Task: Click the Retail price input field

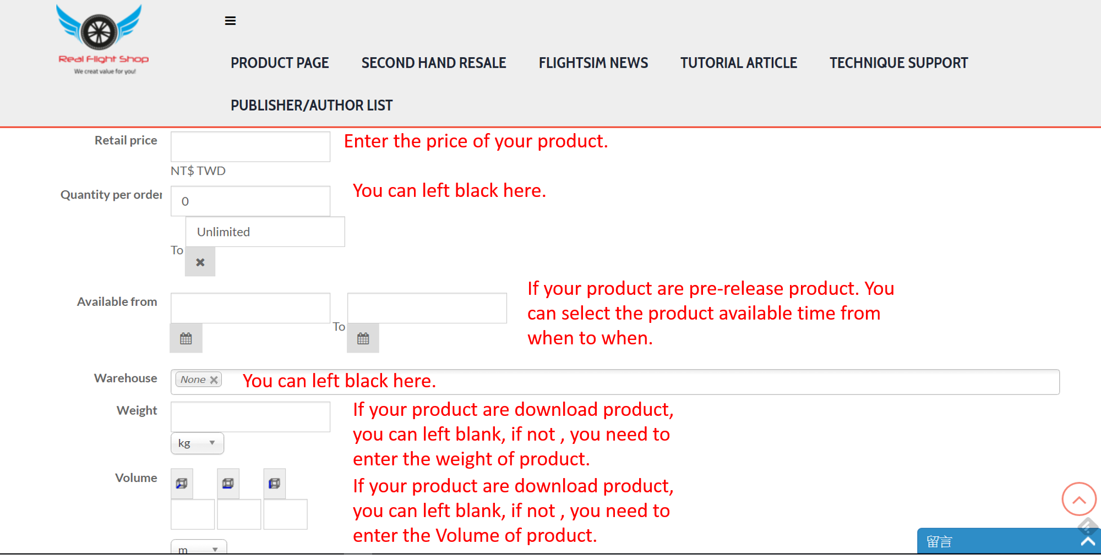Action: tap(250, 146)
